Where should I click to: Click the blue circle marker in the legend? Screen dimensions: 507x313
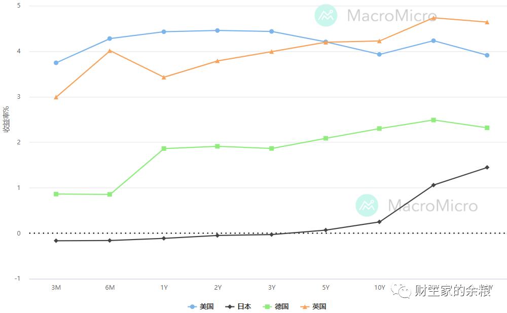point(192,306)
